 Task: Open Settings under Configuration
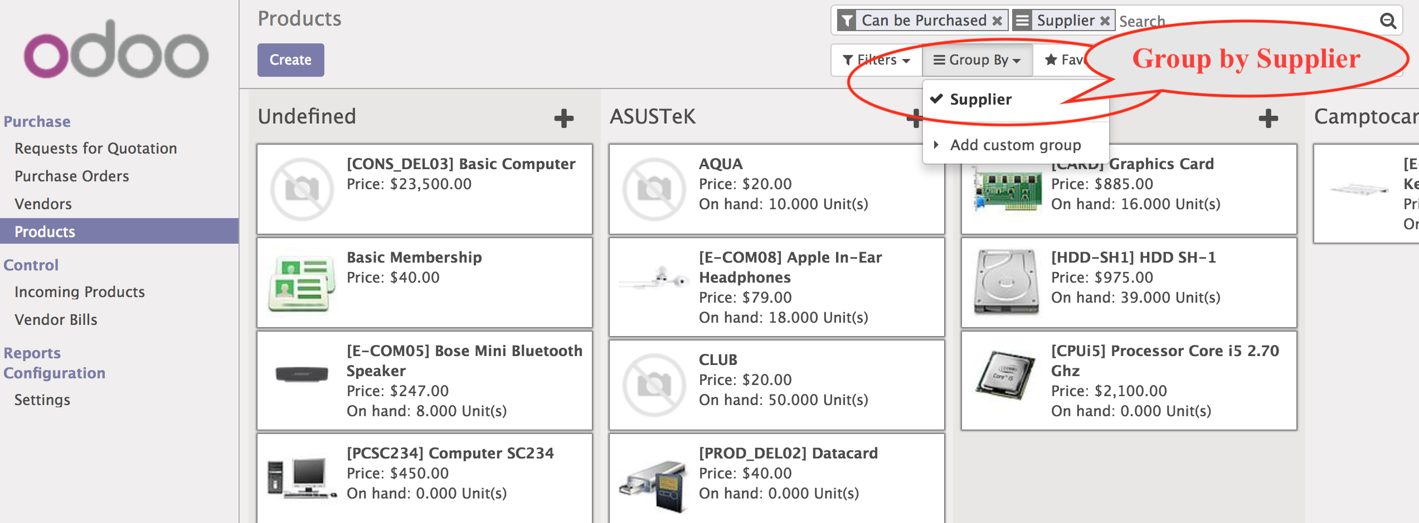(42, 400)
